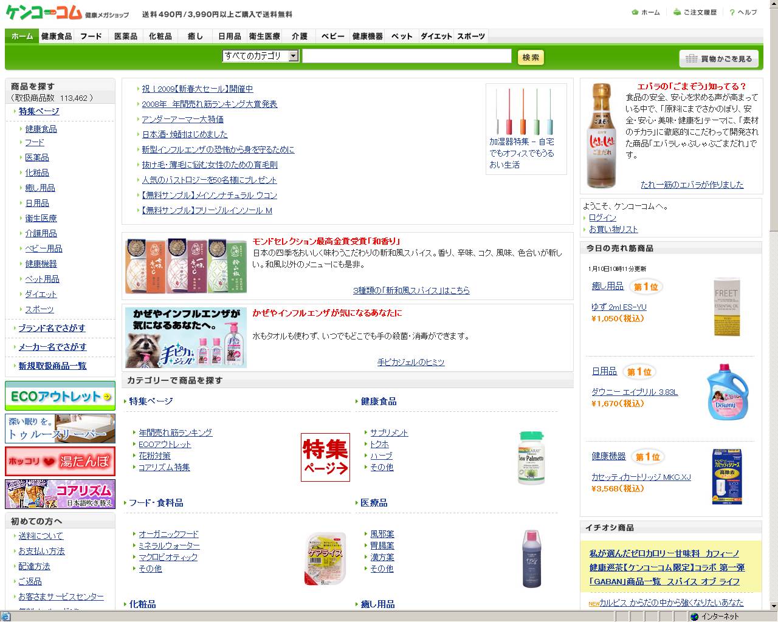
Task: Click the ケアライス rice pack image
Action: [x=325, y=559]
